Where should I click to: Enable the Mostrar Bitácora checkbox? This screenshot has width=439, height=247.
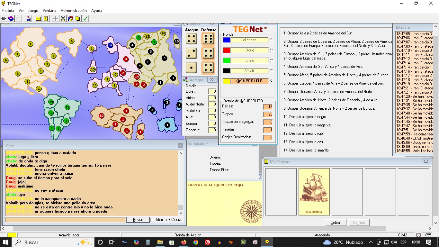click(x=153, y=220)
